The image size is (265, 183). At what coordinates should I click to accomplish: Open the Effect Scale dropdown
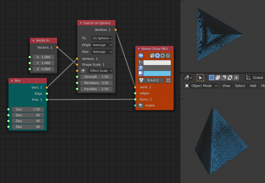click(101, 71)
